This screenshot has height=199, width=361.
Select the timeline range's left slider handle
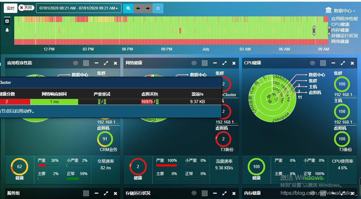pyautogui.click(x=314, y=31)
